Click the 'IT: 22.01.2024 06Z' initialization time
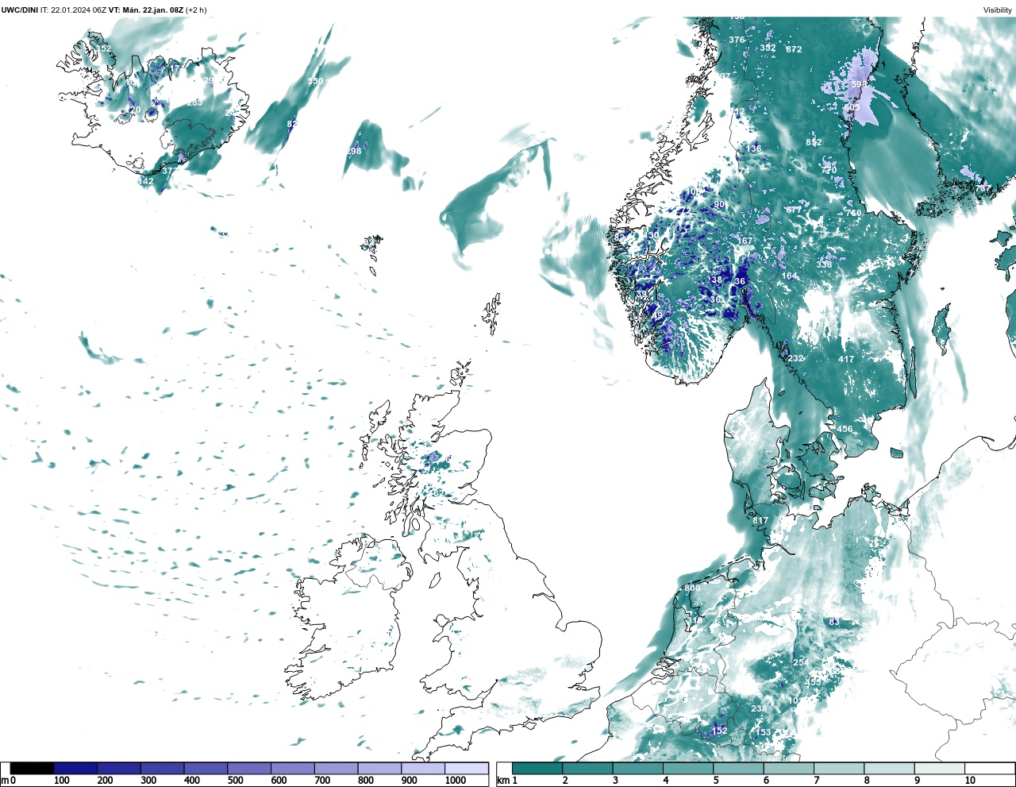The height and width of the screenshot is (787, 1016). [x=74, y=10]
